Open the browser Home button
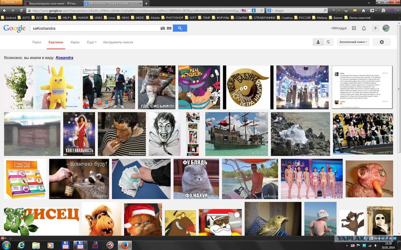 [x=363, y=11]
